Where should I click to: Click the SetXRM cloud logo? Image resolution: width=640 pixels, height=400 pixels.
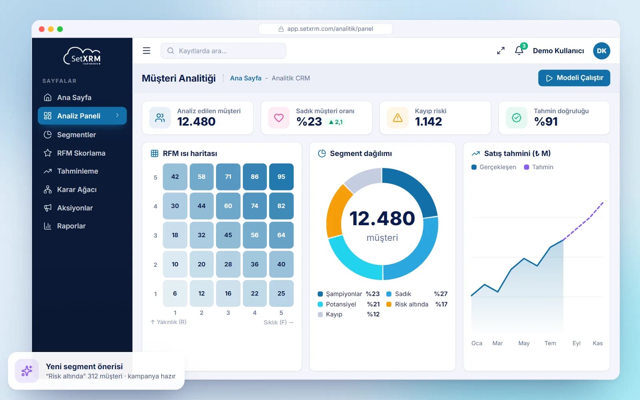[x=82, y=56]
